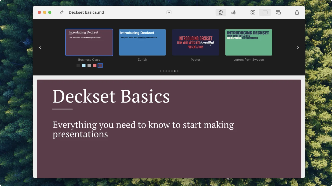Viewport: 332px width, 186px height.
Task: Click the slide subtitle about making presentations
Action: click(x=143, y=129)
